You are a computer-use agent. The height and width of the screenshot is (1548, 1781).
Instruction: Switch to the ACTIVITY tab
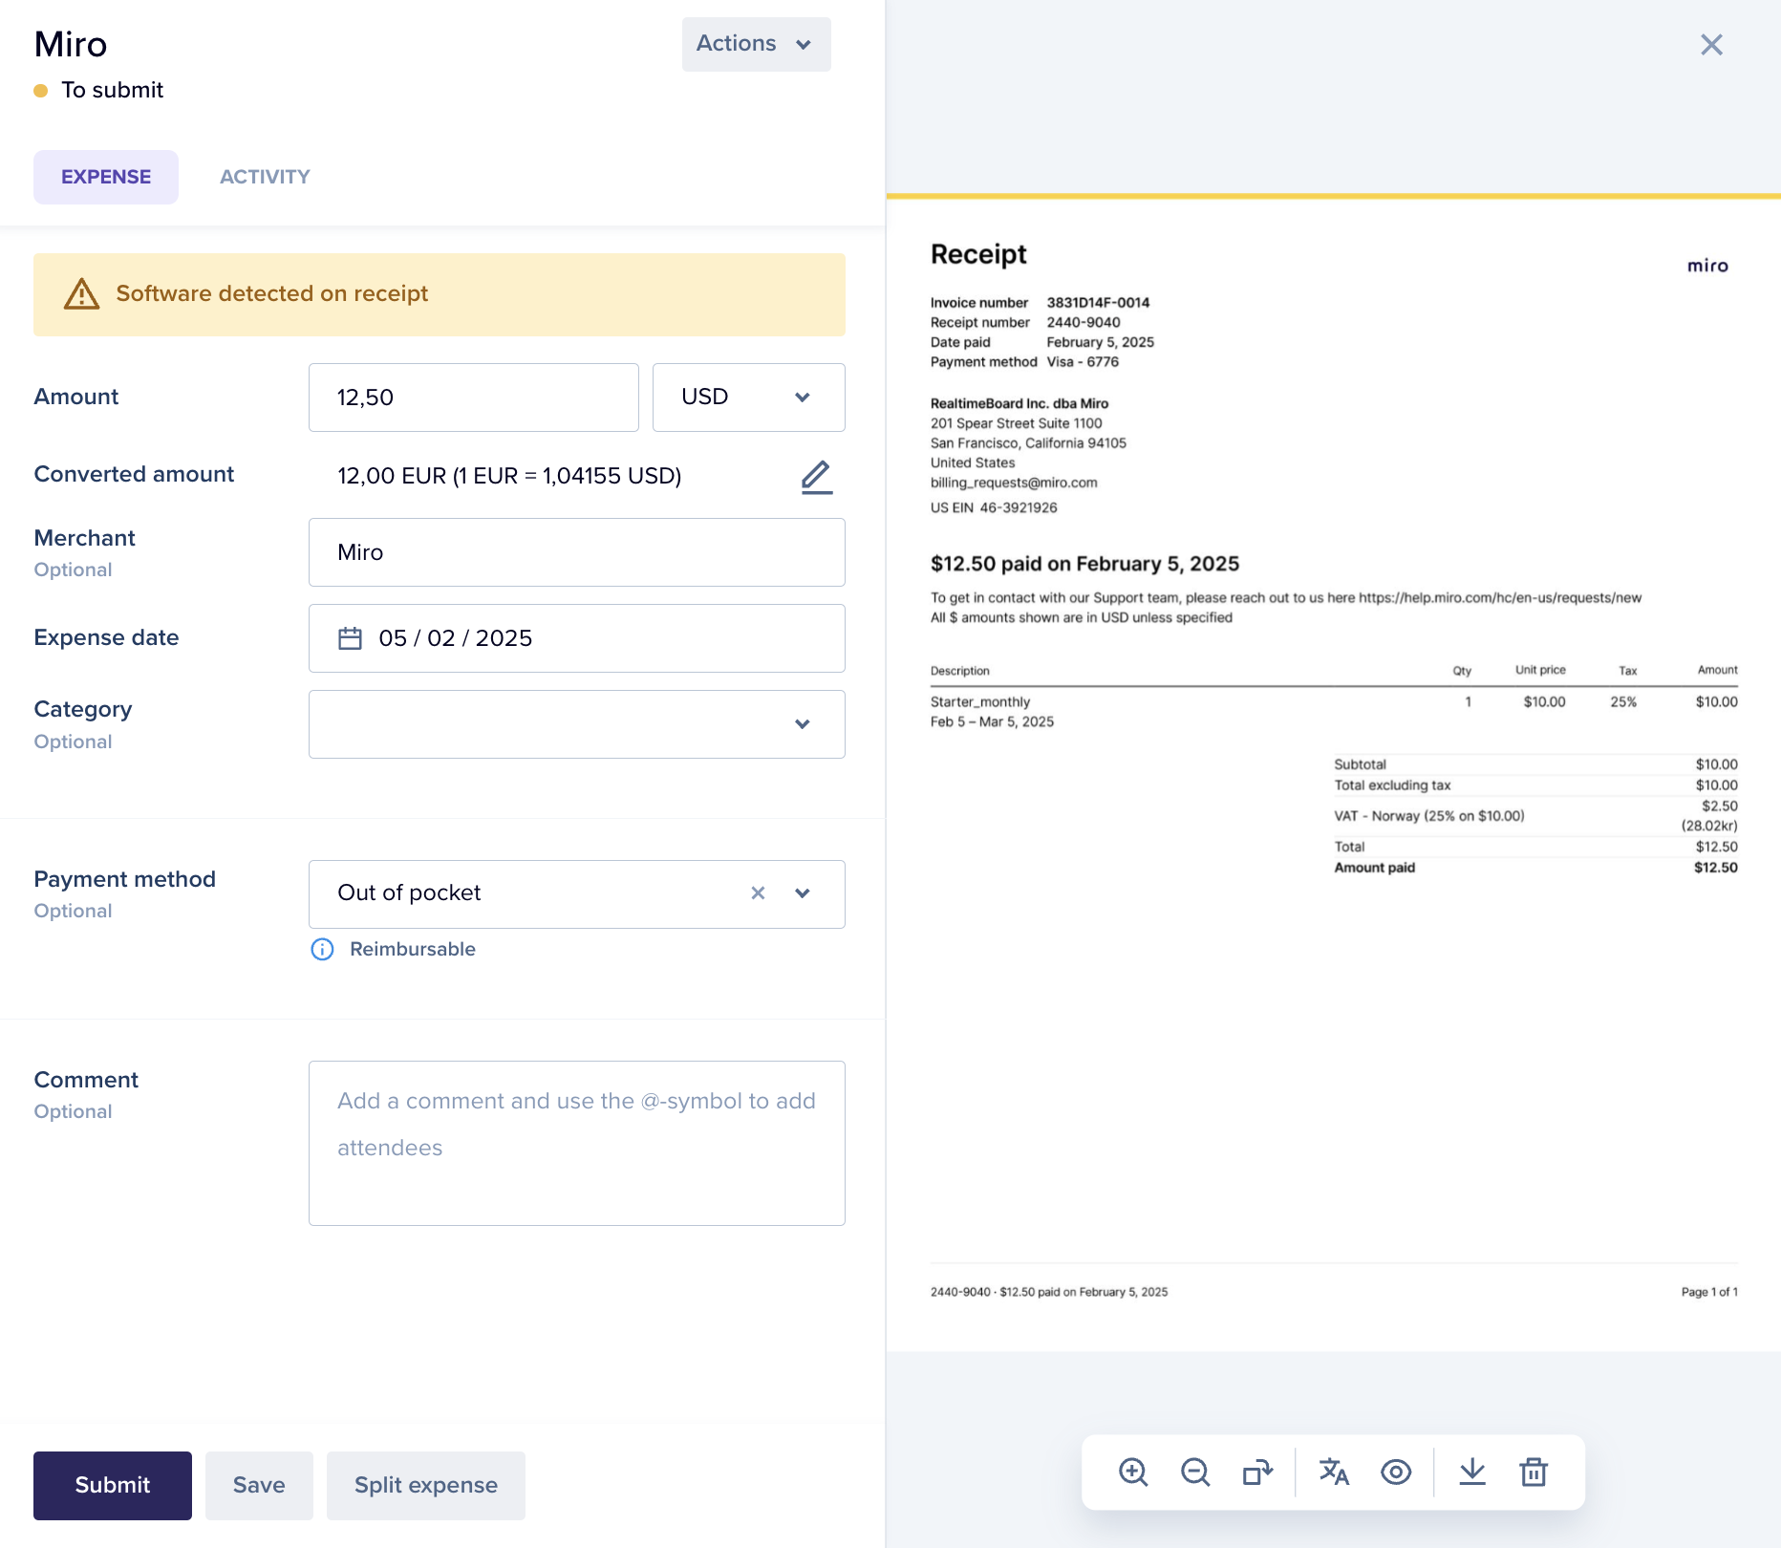coord(265,177)
